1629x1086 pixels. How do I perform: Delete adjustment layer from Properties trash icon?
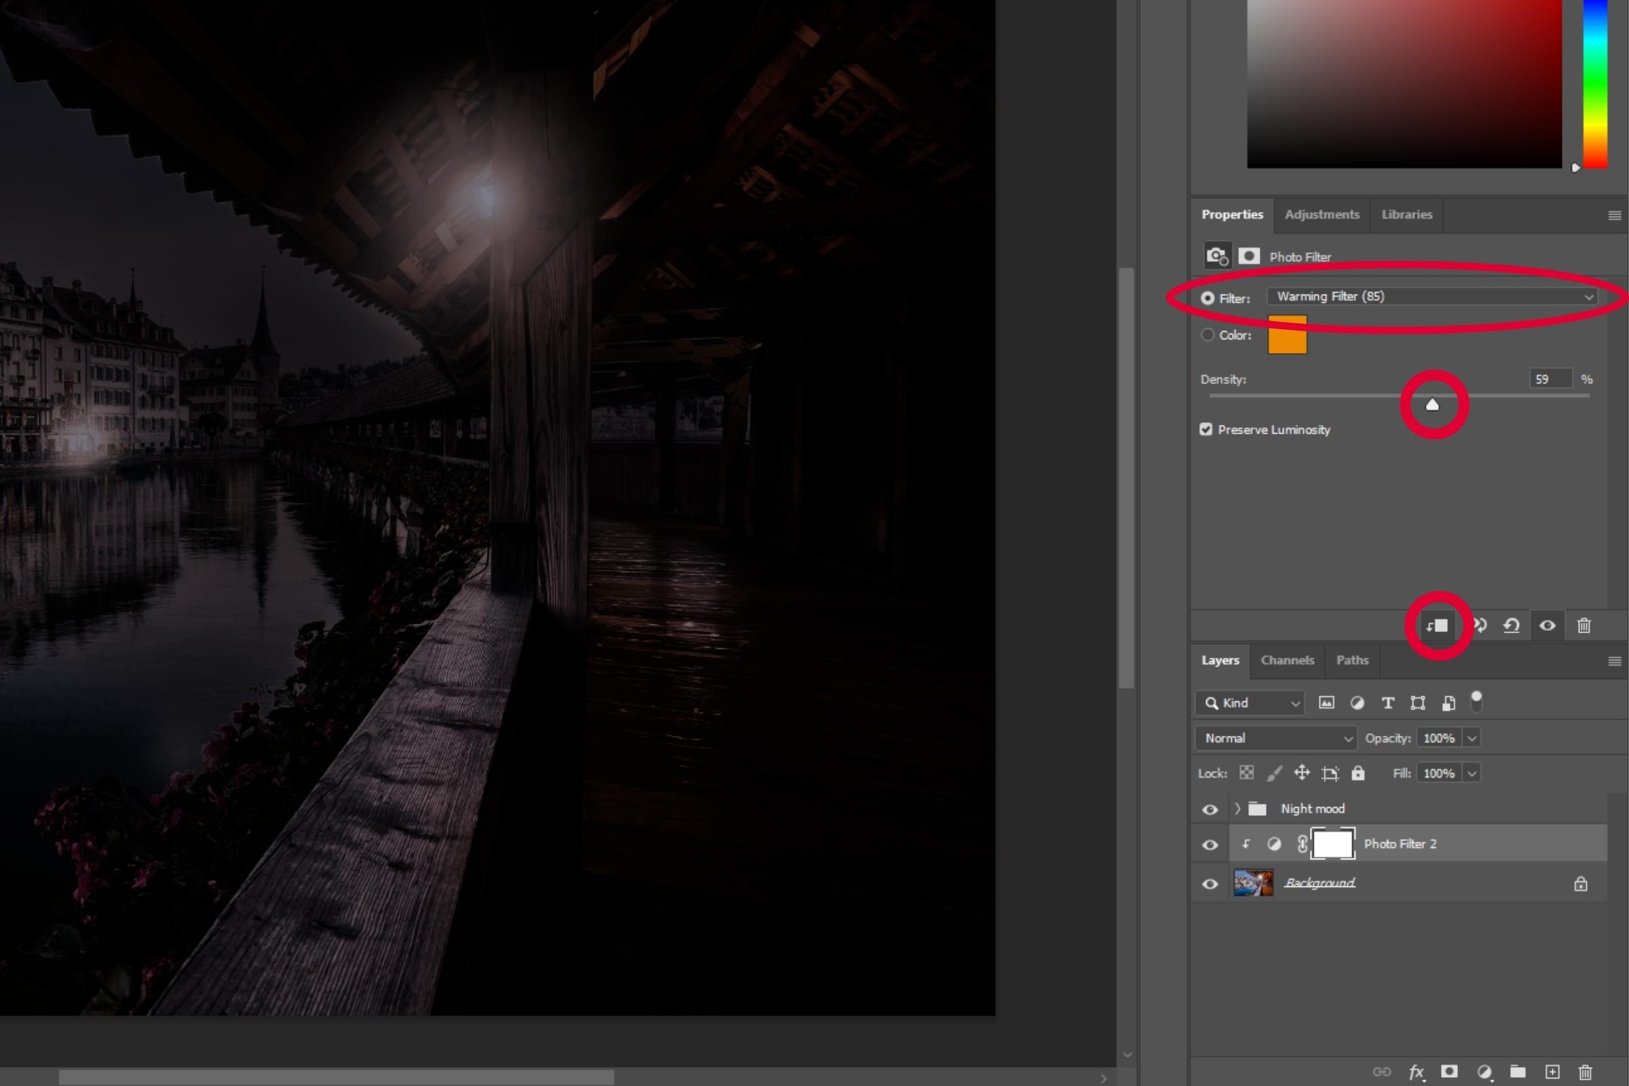[x=1584, y=626]
